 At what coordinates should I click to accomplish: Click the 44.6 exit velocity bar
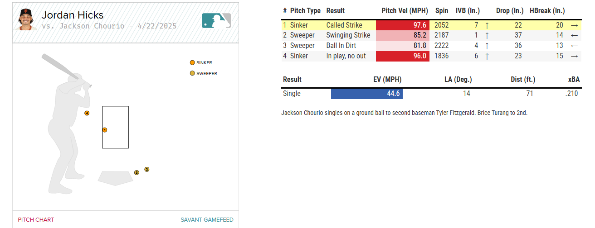tap(367, 94)
